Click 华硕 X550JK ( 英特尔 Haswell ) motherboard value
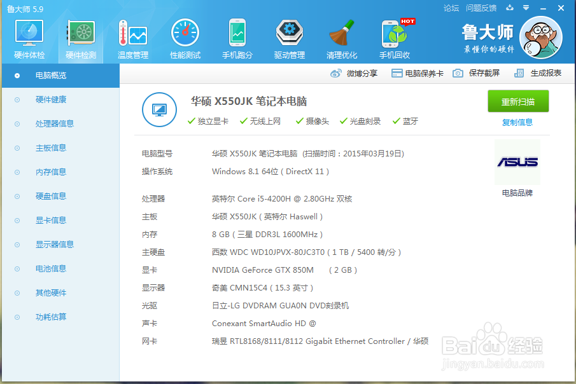Image resolution: width=576 pixels, height=384 pixels. (267, 217)
